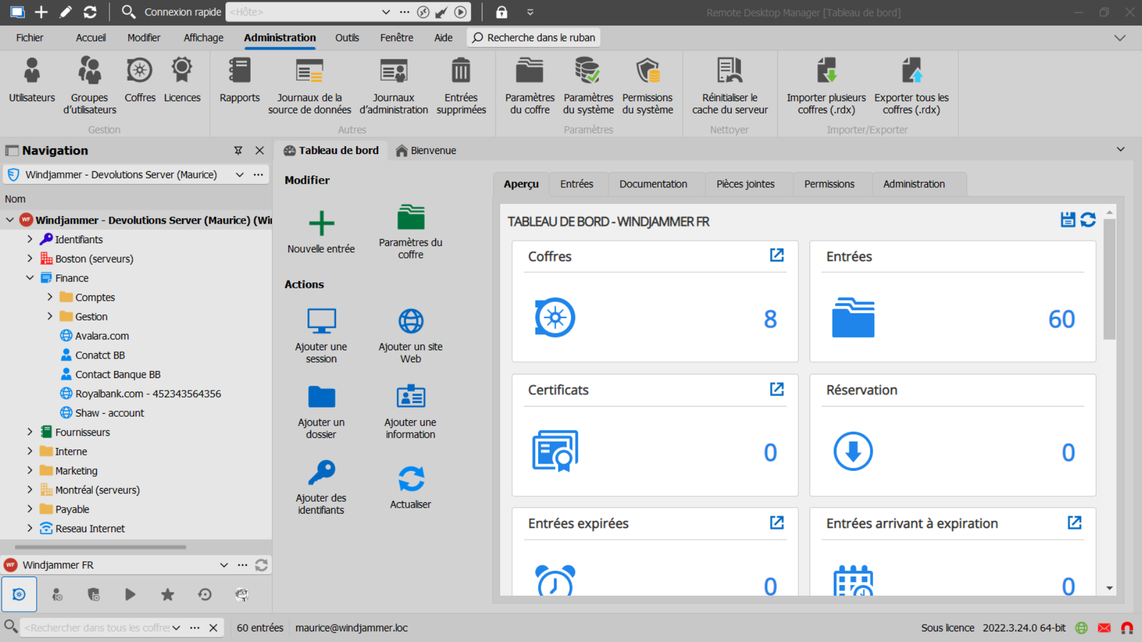Save the dashboard with the disk icon
The image size is (1142, 642).
1068,219
